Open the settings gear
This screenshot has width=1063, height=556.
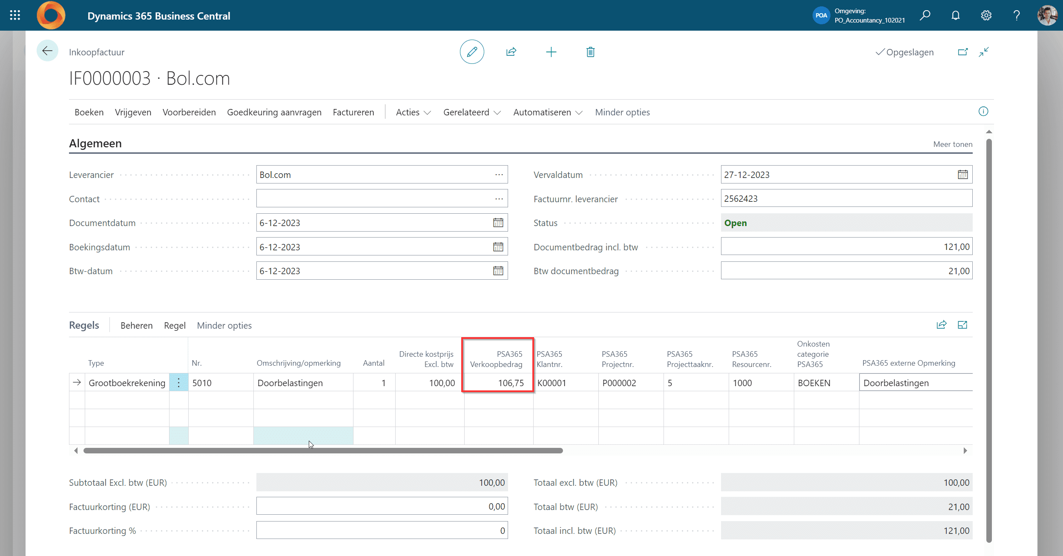(986, 15)
